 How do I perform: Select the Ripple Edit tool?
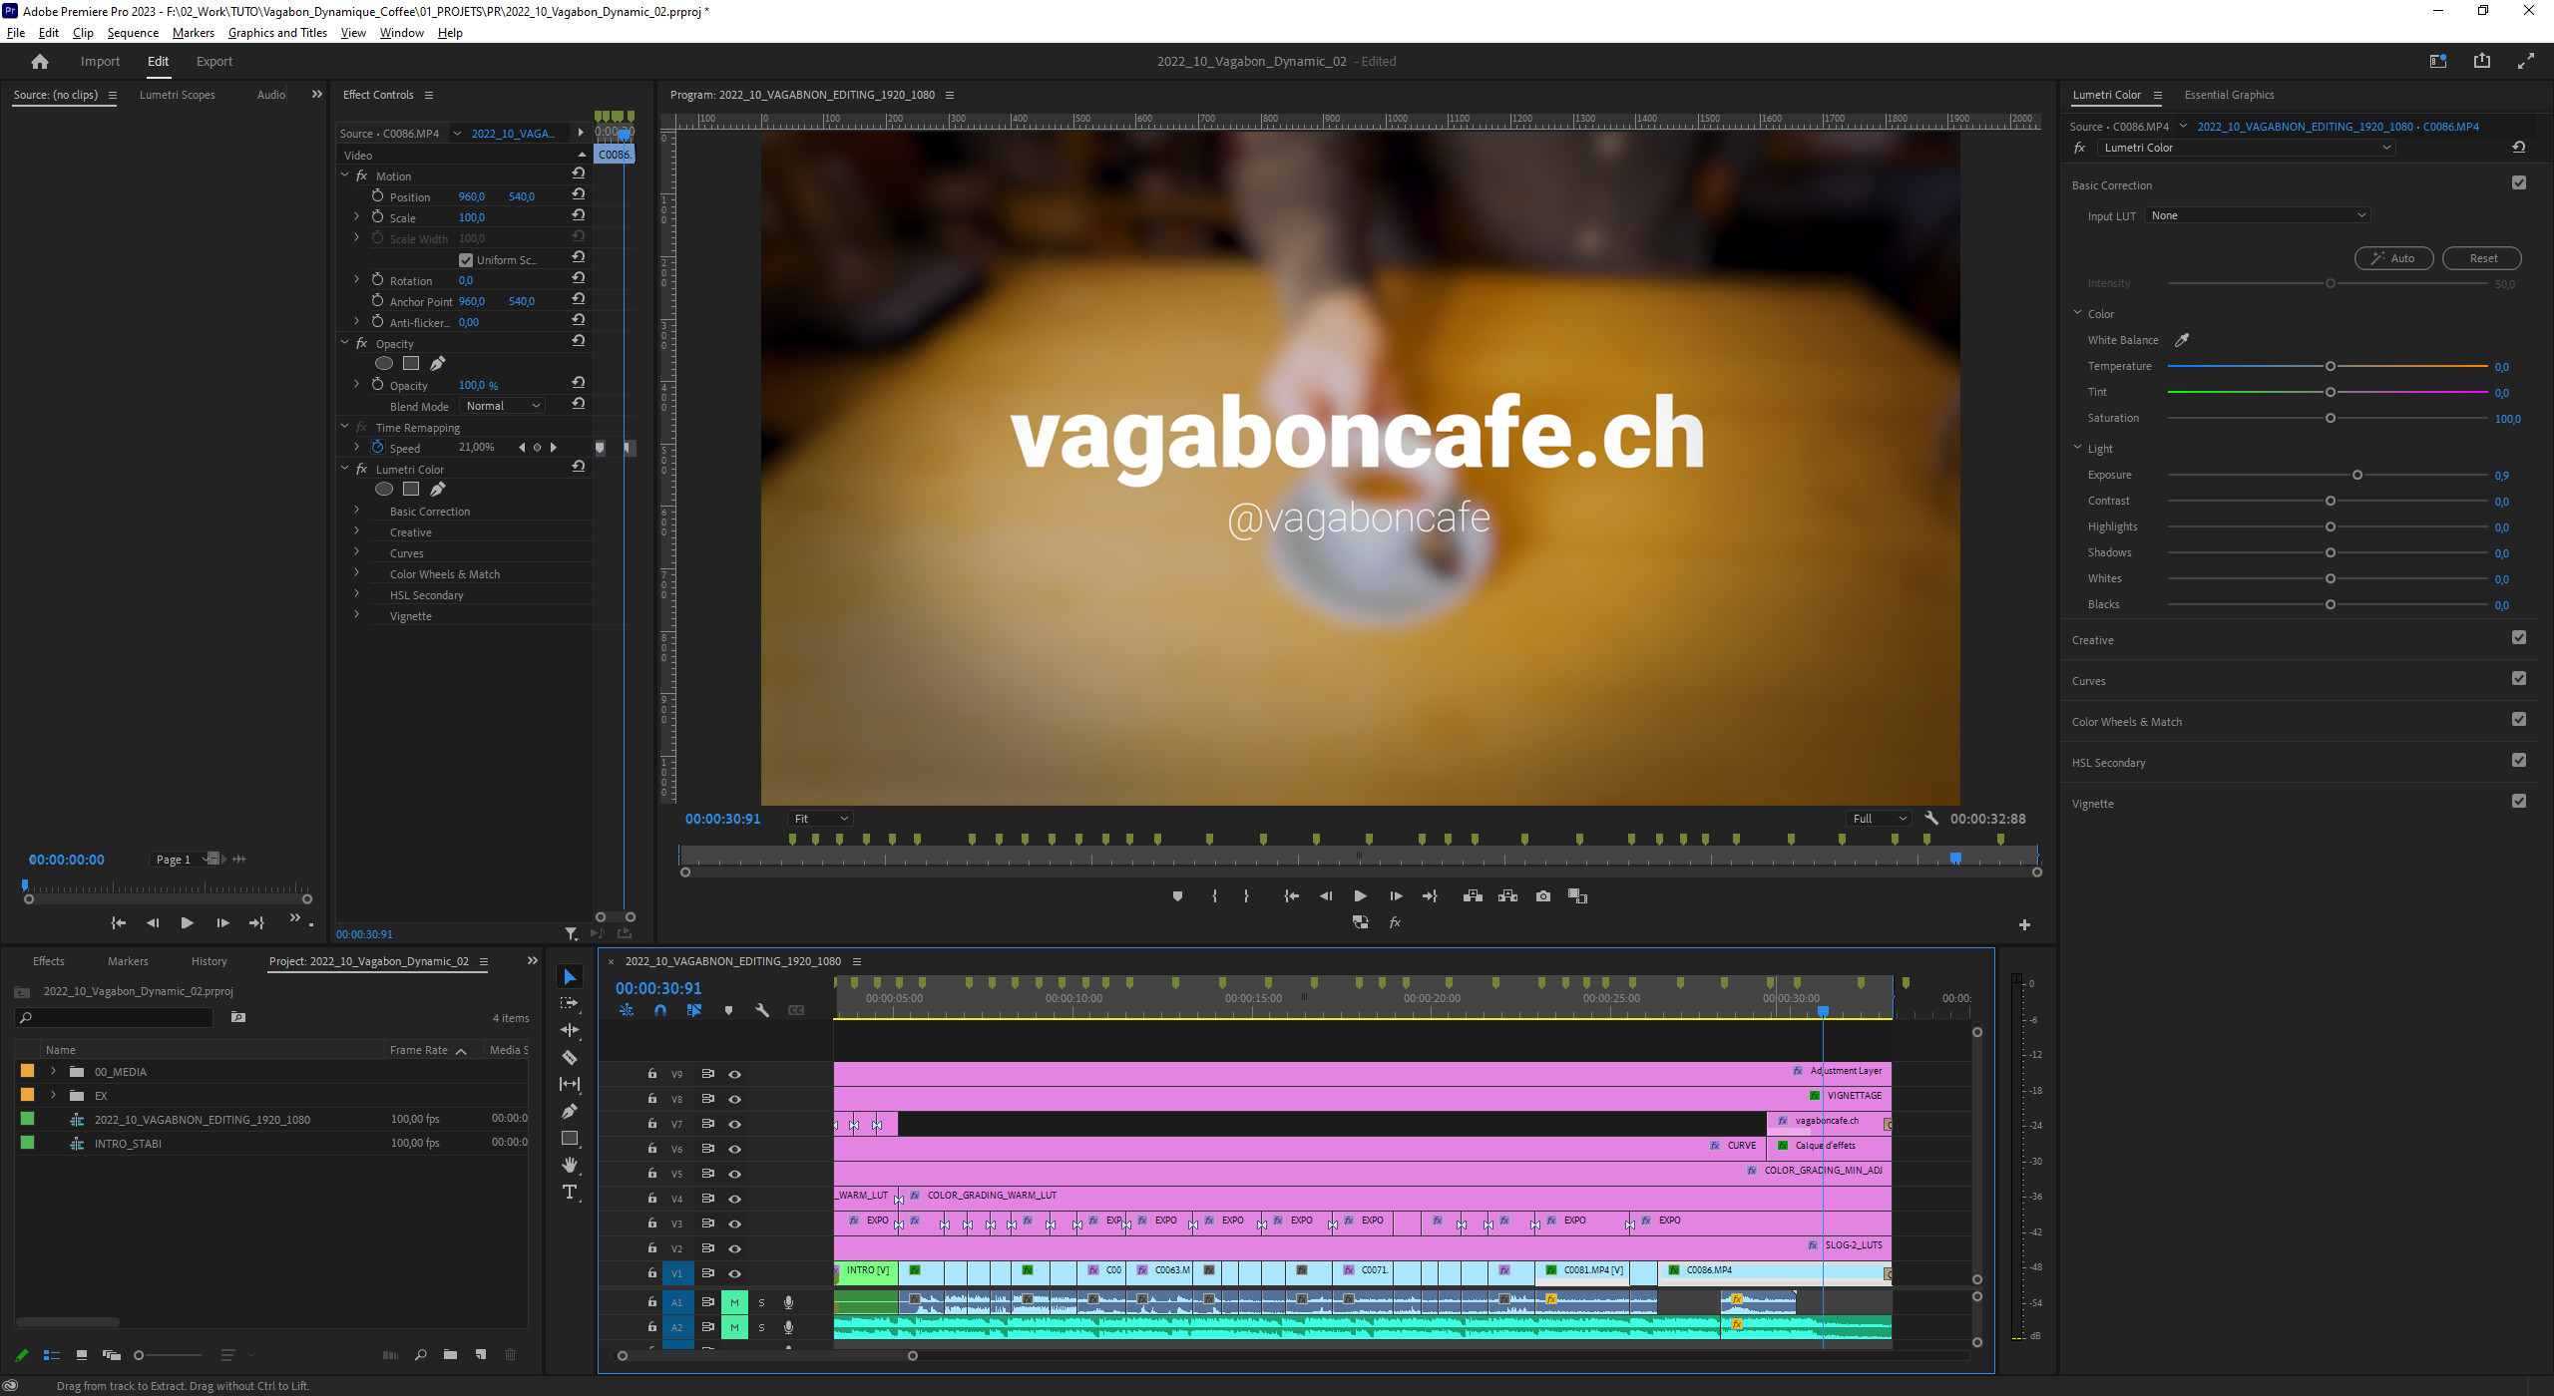tap(570, 1030)
